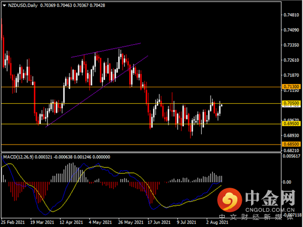303x227 pixels.
Task: Select the 0.71300 price level label
Action: (x=291, y=87)
